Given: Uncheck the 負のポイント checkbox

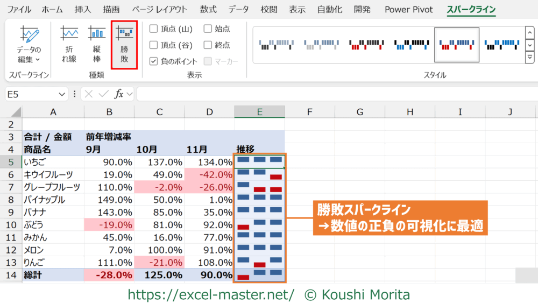Looking at the screenshot, I should point(154,61).
